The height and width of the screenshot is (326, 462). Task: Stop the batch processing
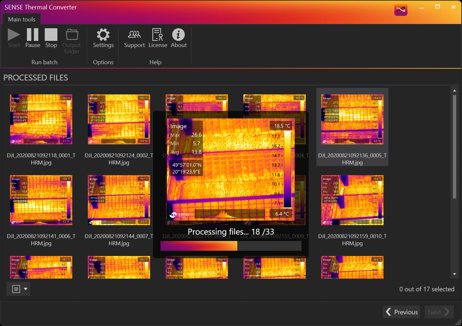(51, 35)
